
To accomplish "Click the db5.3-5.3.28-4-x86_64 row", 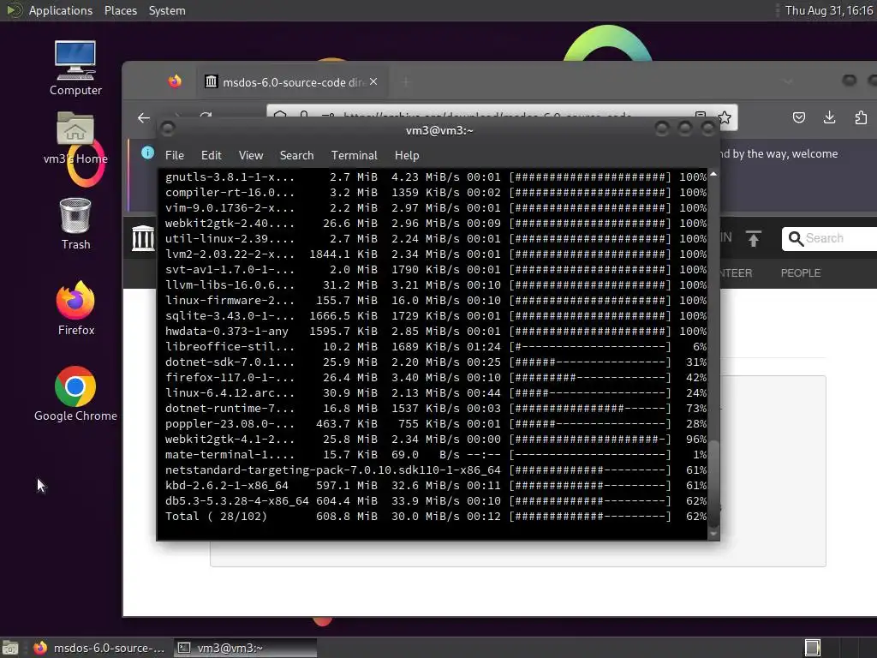I will (435, 500).
